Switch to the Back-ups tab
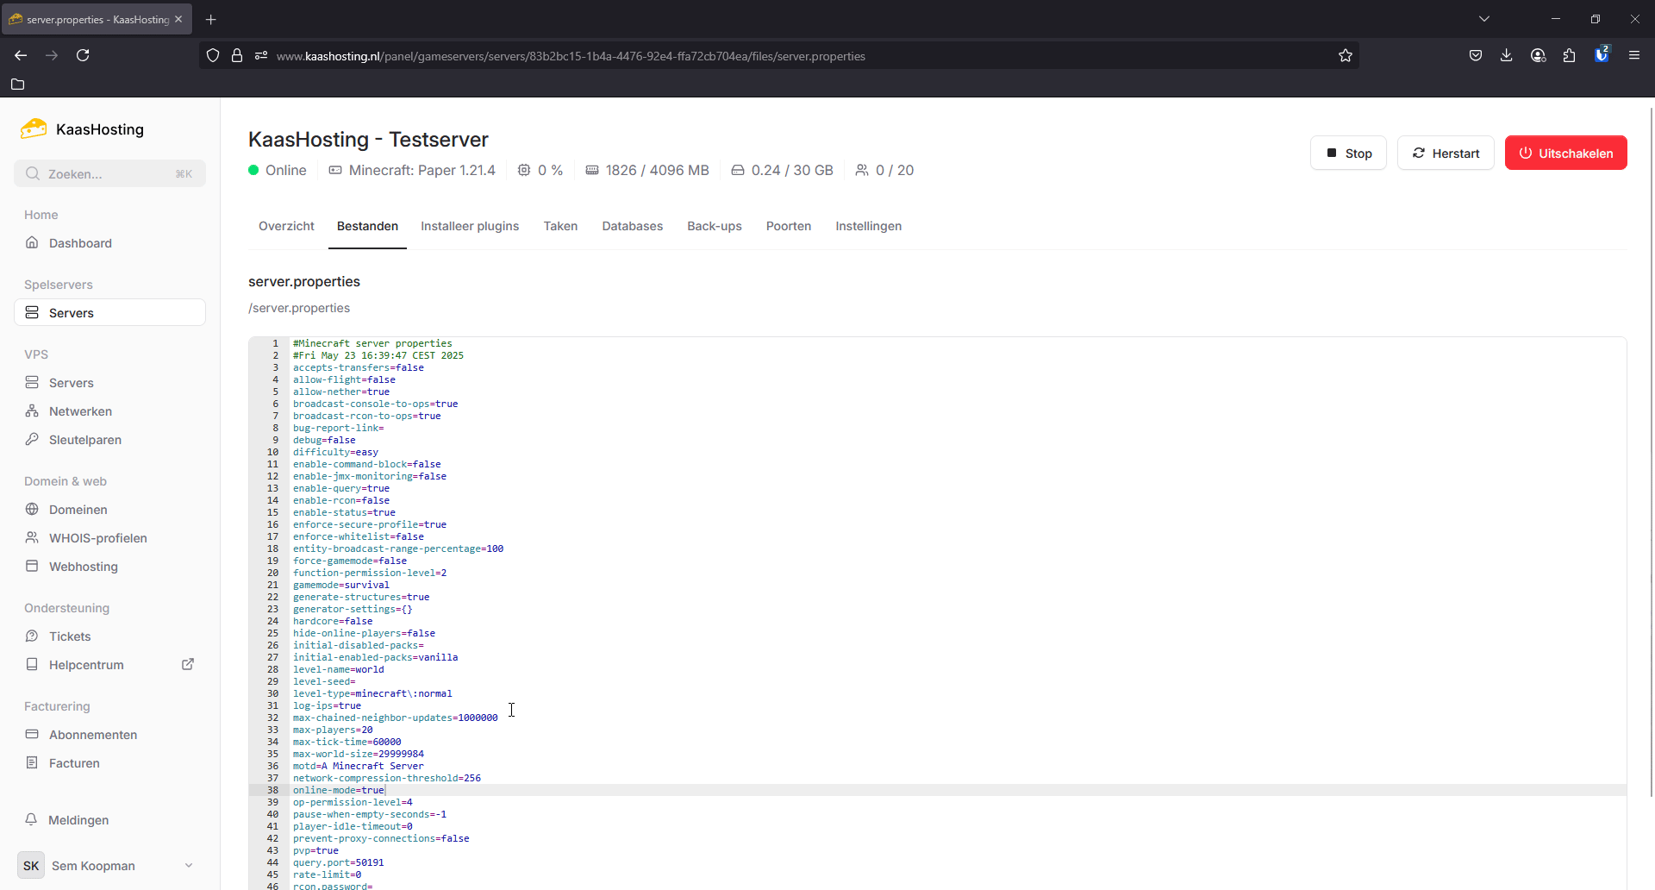Screen dimensions: 1655x890 pyautogui.click(x=714, y=226)
